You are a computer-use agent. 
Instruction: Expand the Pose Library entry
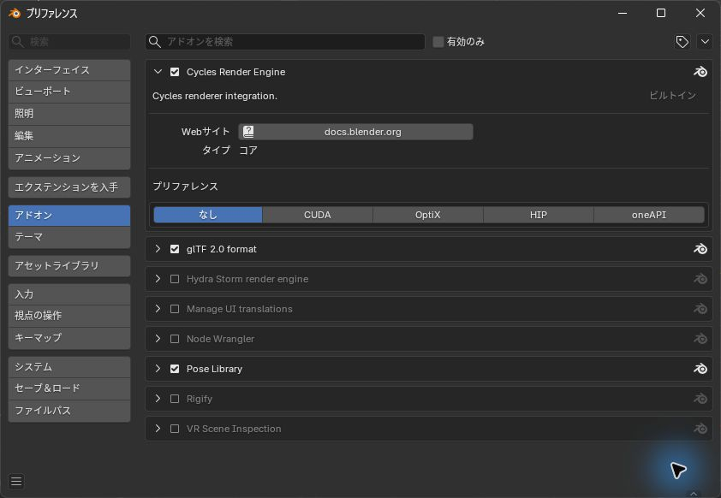(x=158, y=369)
